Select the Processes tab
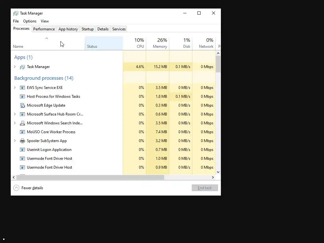 coord(21,28)
